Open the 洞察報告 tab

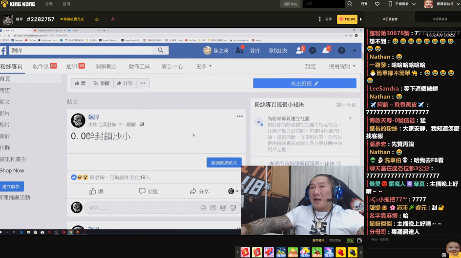[106, 66]
